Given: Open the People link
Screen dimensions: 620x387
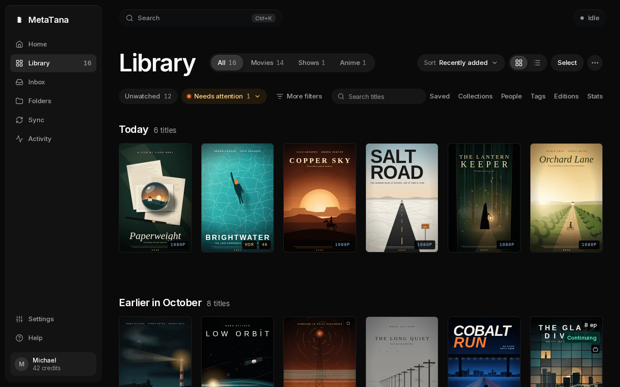Looking at the screenshot, I should [512, 96].
